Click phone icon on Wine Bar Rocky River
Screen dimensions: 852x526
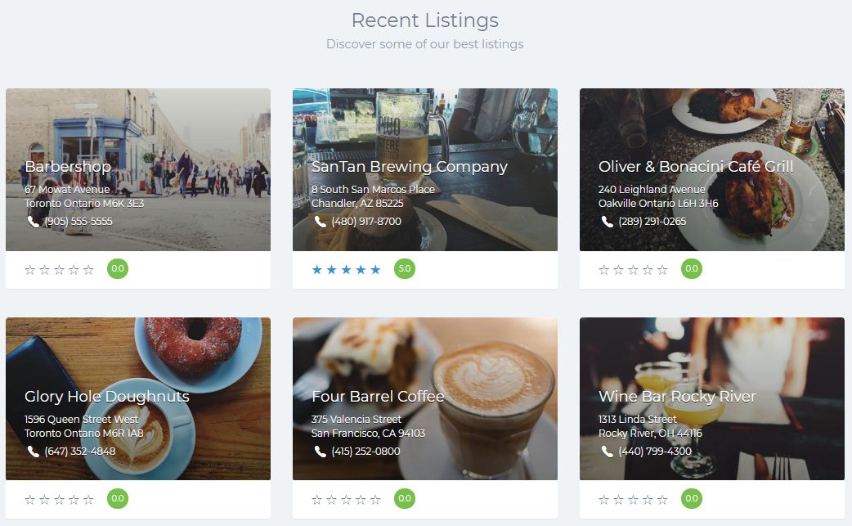click(608, 452)
